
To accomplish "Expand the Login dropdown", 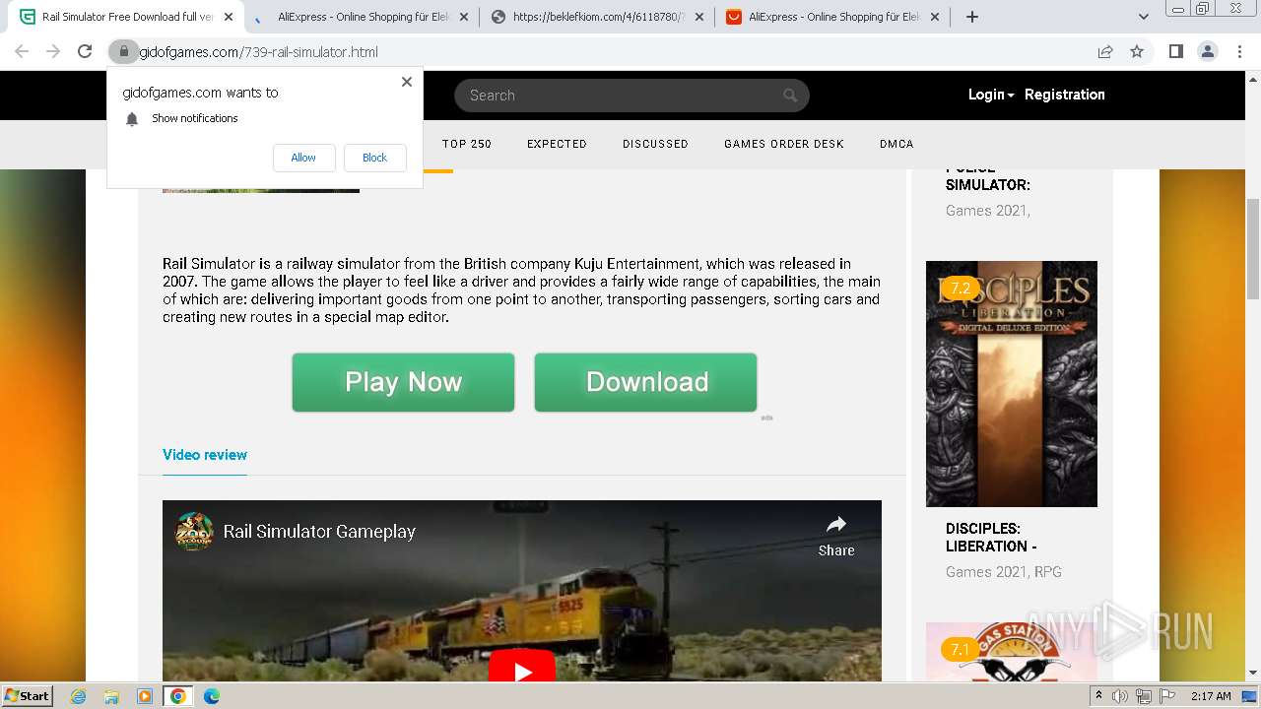I will pos(991,95).
